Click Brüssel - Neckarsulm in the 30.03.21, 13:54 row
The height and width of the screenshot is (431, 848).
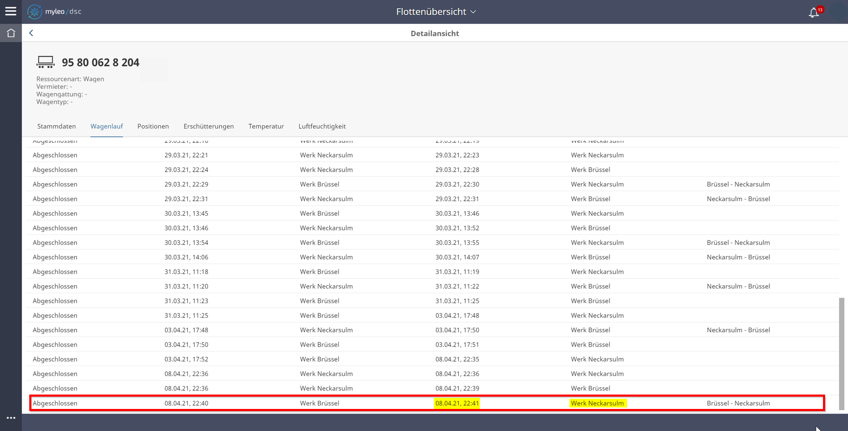(738, 242)
